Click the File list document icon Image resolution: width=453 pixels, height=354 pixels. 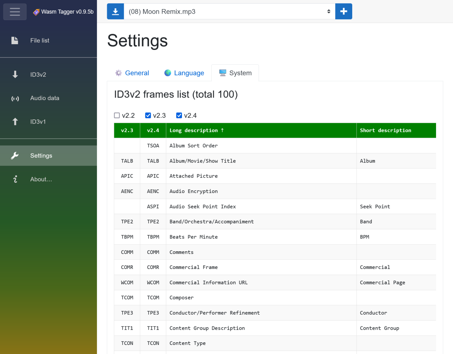[15, 40]
